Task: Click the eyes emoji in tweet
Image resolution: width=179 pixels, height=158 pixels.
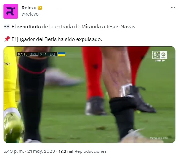Action: coord(7,27)
